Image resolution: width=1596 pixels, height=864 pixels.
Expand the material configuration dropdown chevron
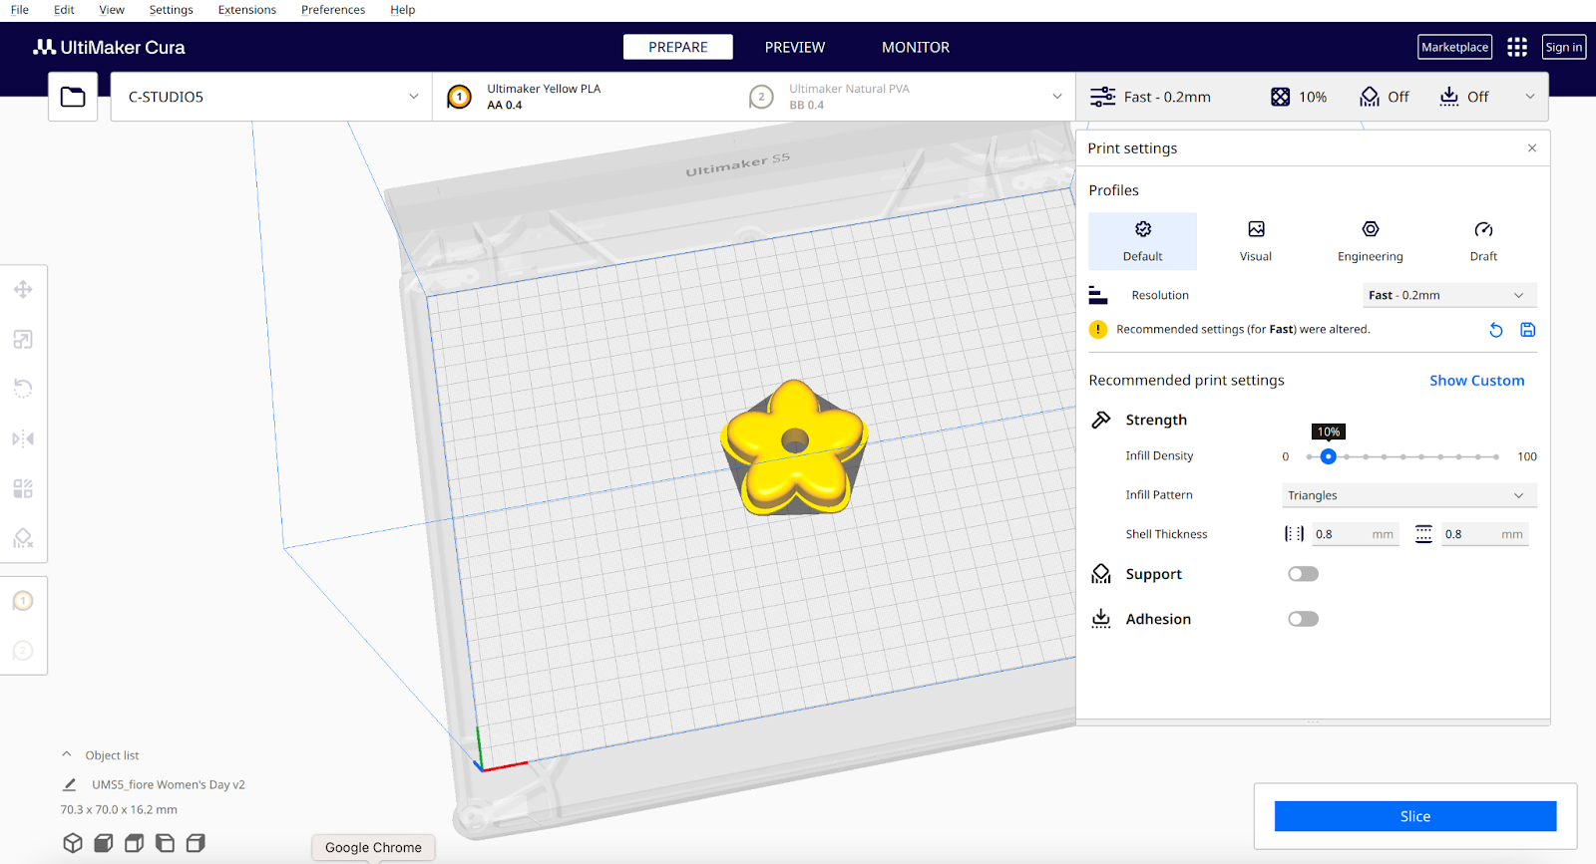pos(1056,97)
